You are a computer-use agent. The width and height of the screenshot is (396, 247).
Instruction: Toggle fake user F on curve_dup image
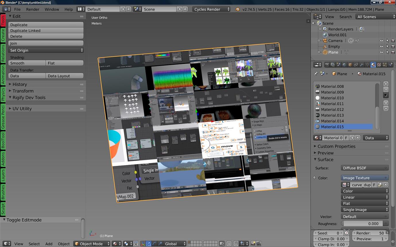[374, 185]
